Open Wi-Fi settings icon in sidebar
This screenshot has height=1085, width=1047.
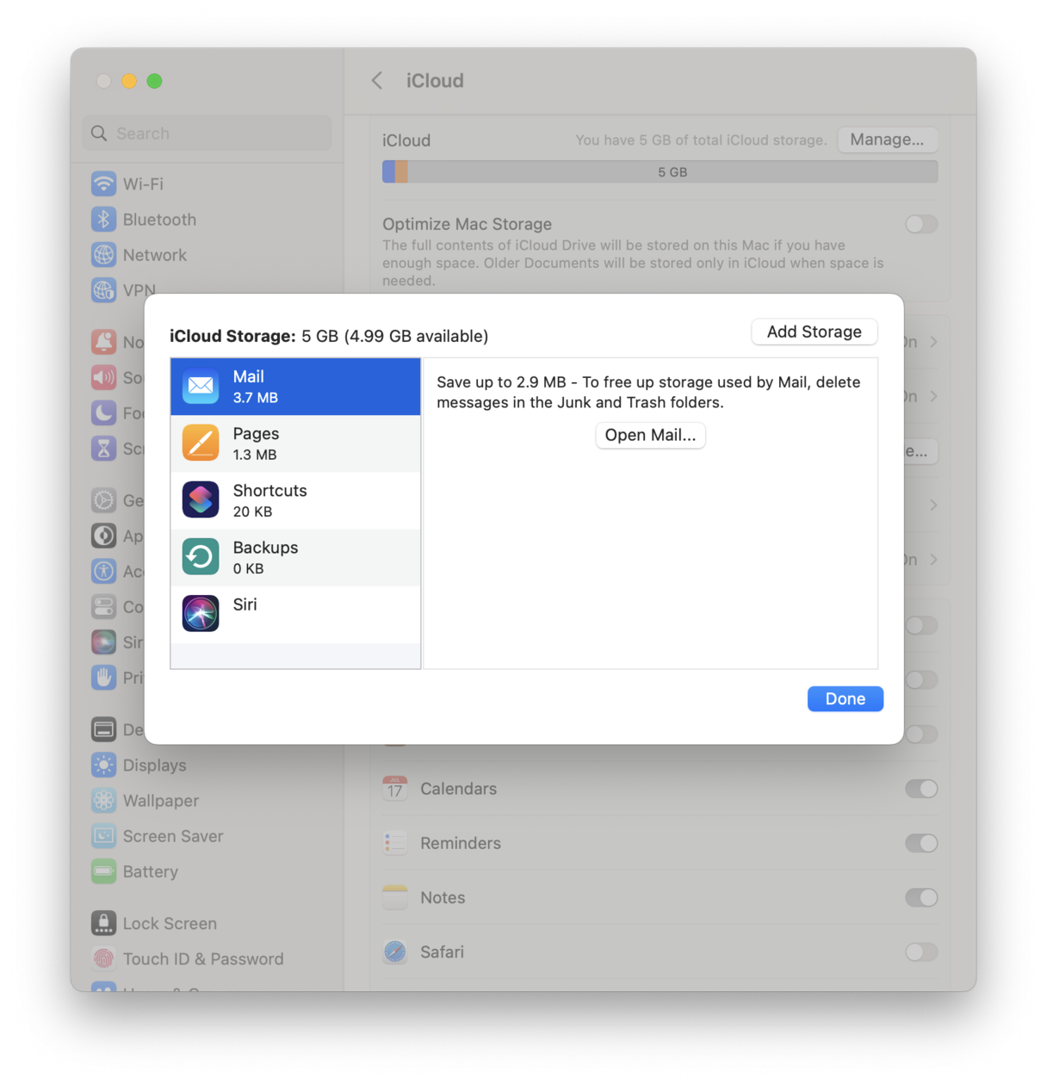coord(103,184)
